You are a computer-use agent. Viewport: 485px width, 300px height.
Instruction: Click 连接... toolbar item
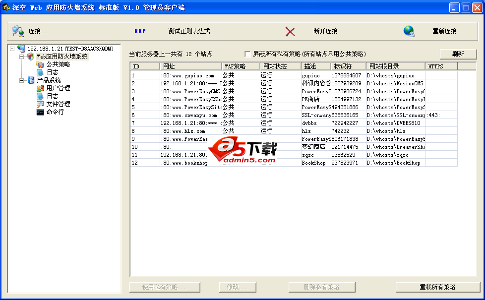38,31
